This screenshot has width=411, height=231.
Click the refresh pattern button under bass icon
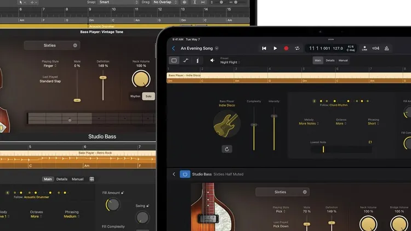coord(227,149)
